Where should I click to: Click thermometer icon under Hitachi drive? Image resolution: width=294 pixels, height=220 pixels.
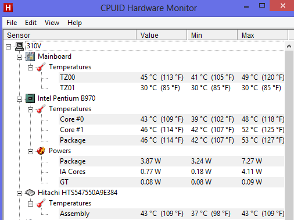[41, 203]
